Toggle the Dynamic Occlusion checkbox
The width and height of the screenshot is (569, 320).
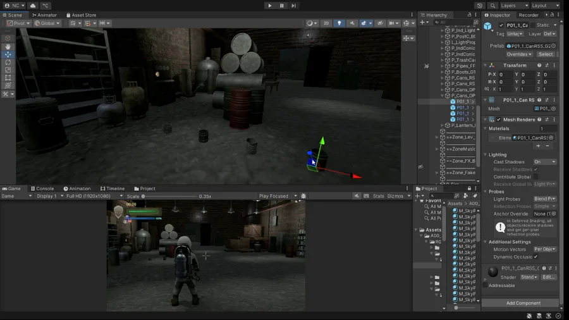click(x=535, y=257)
